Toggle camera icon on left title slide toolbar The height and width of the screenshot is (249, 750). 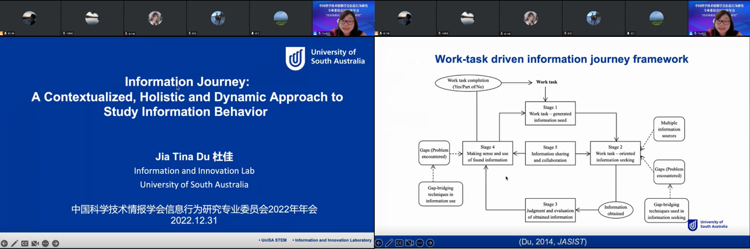[x=35, y=244]
